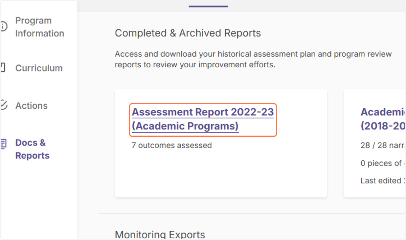The height and width of the screenshot is (240, 406).
Task: Open the partially visible Academic 2018 report link
Action: click(x=383, y=119)
